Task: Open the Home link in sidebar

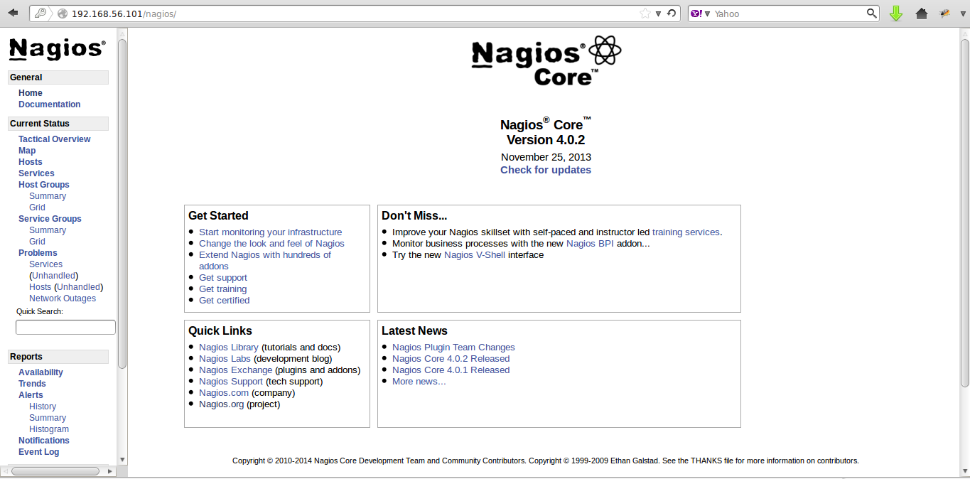Action: (31, 93)
